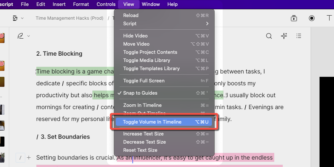Expand the Script submenu
The width and height of the screenshot is (334, 167).
(x=164, y=23)
